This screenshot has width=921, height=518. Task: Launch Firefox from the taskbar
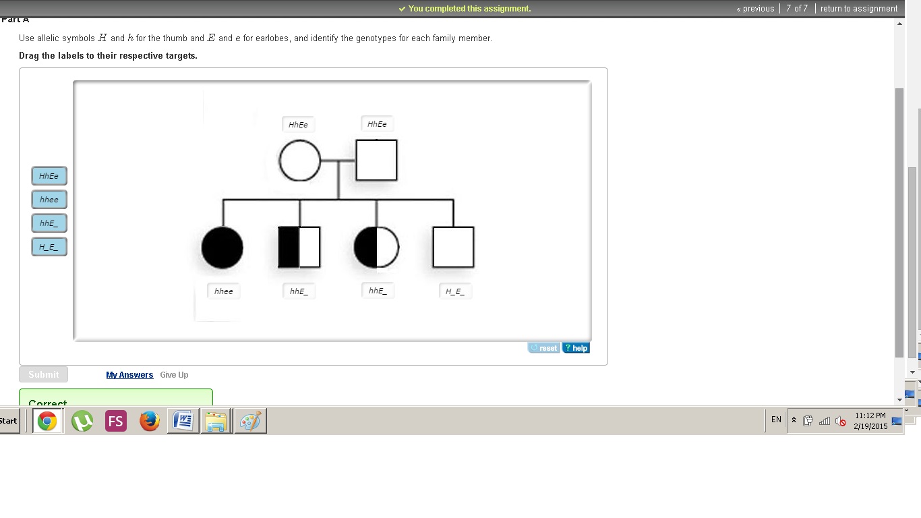point(150,421)
